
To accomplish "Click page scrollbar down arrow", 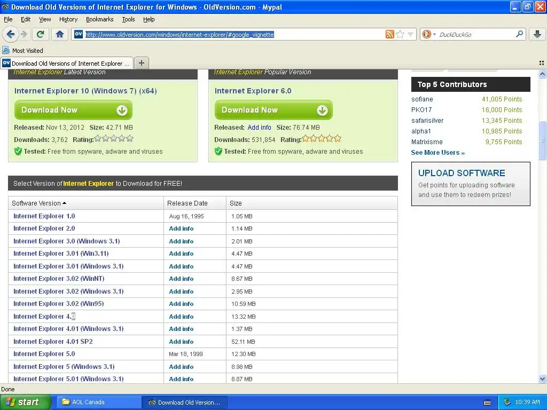I will 542,379.
